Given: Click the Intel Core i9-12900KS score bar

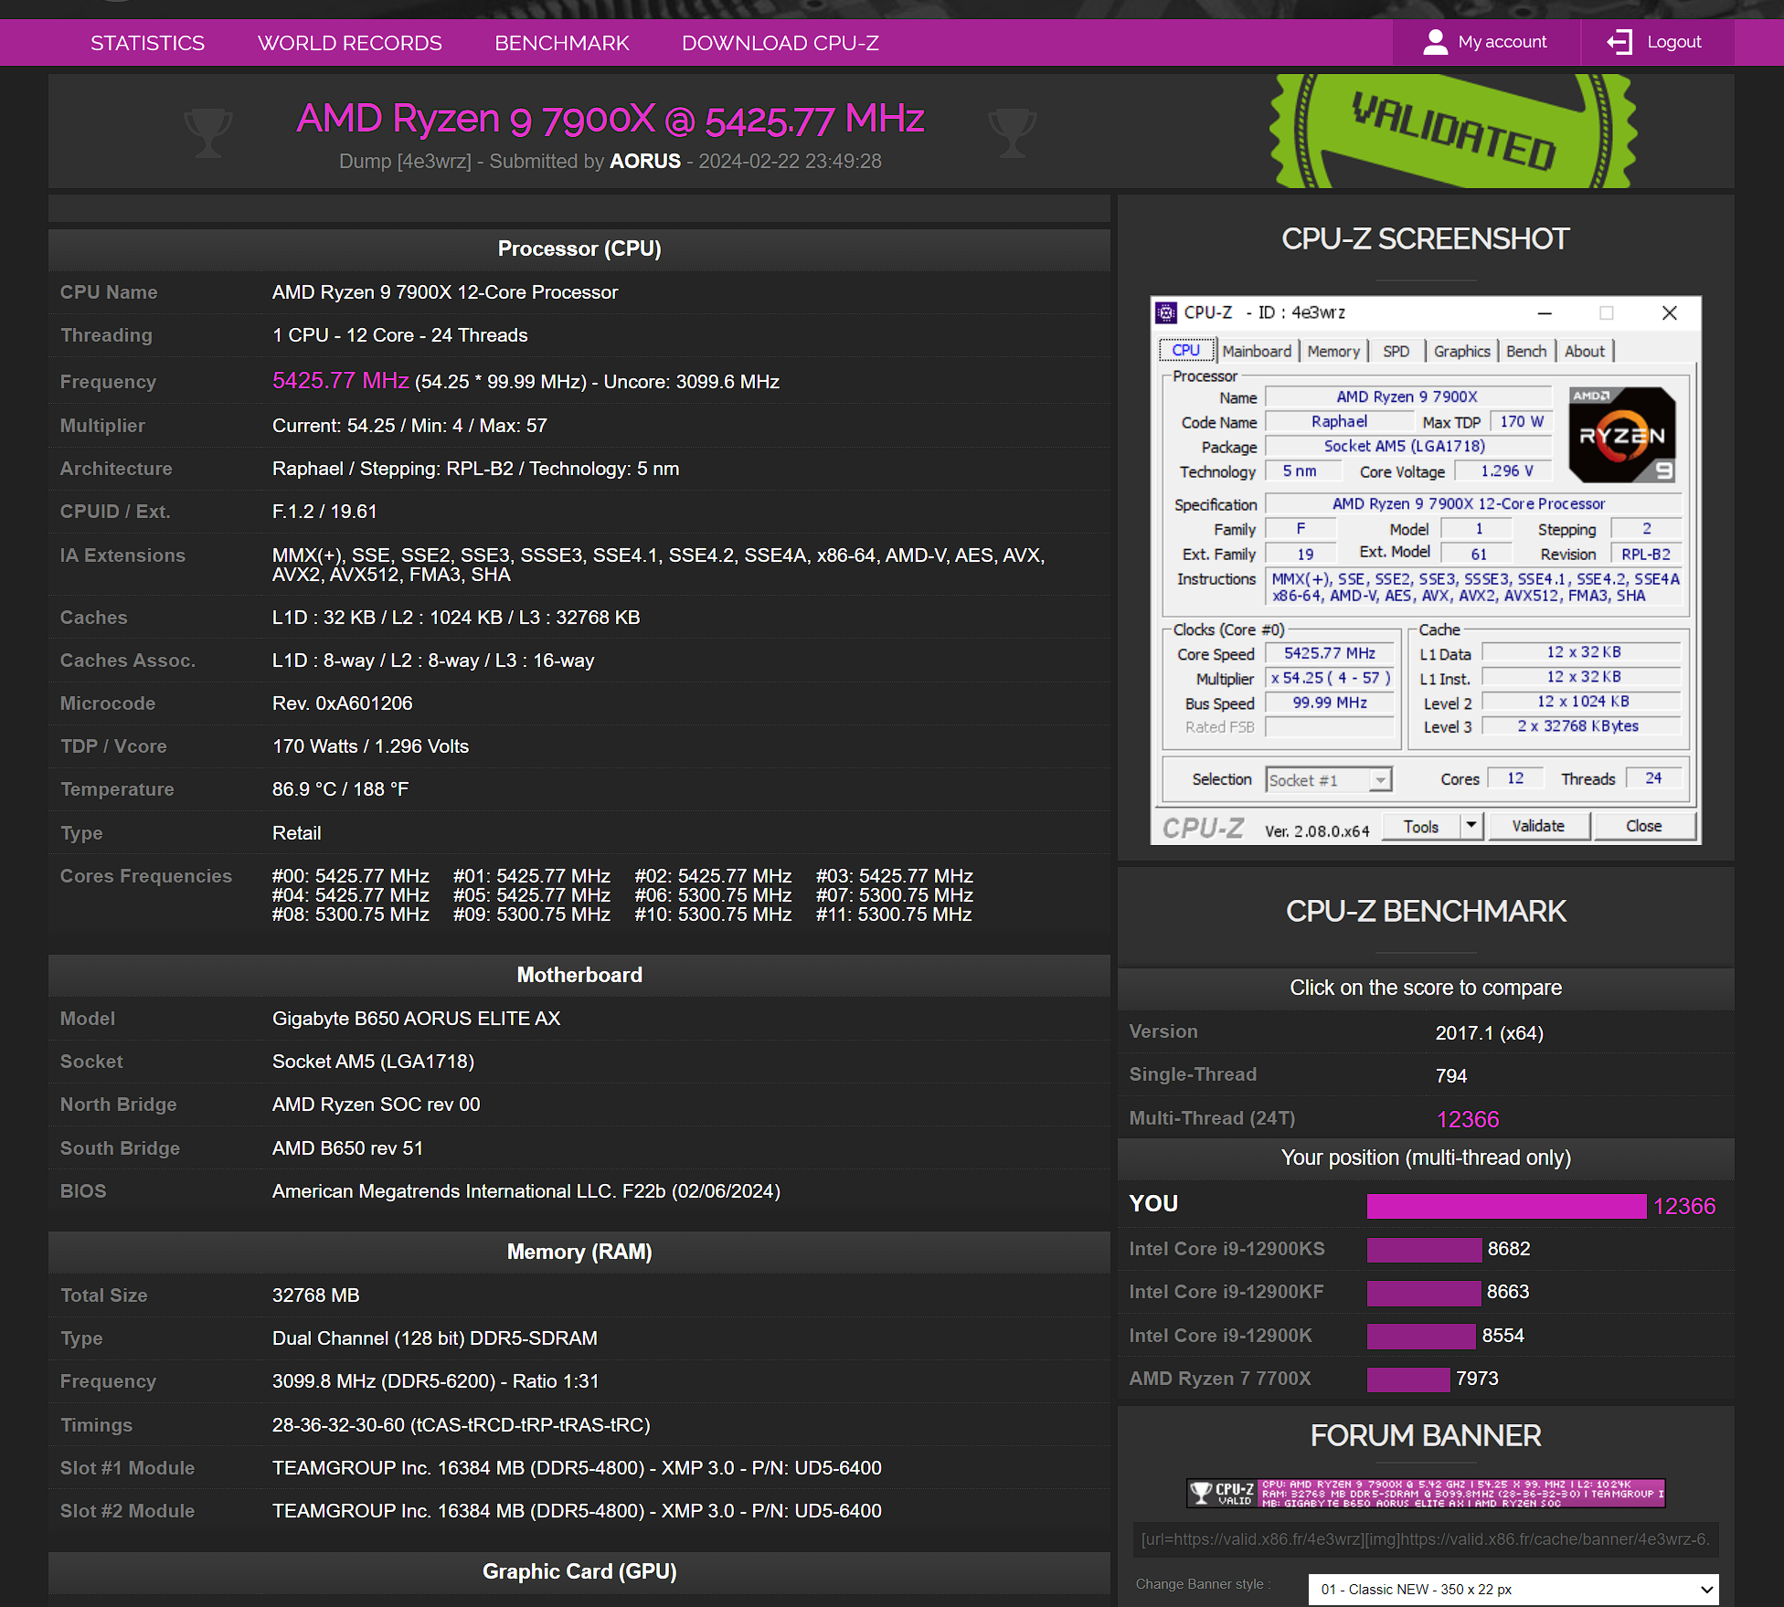Looking at the screenshot, I should [x=1424, y=1249].
